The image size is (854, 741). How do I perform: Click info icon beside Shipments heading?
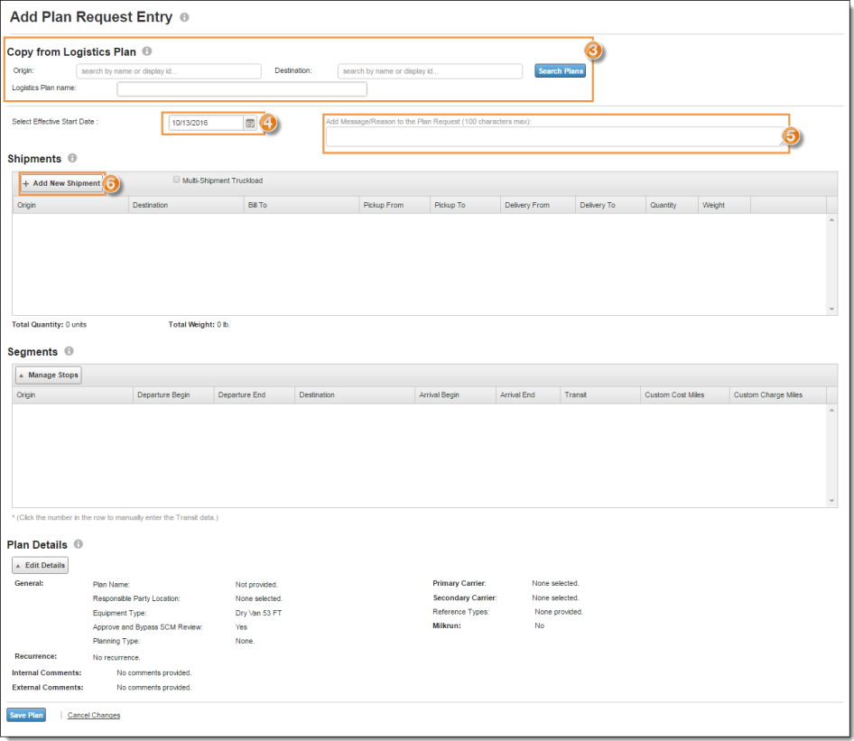[x=72, y=158]
